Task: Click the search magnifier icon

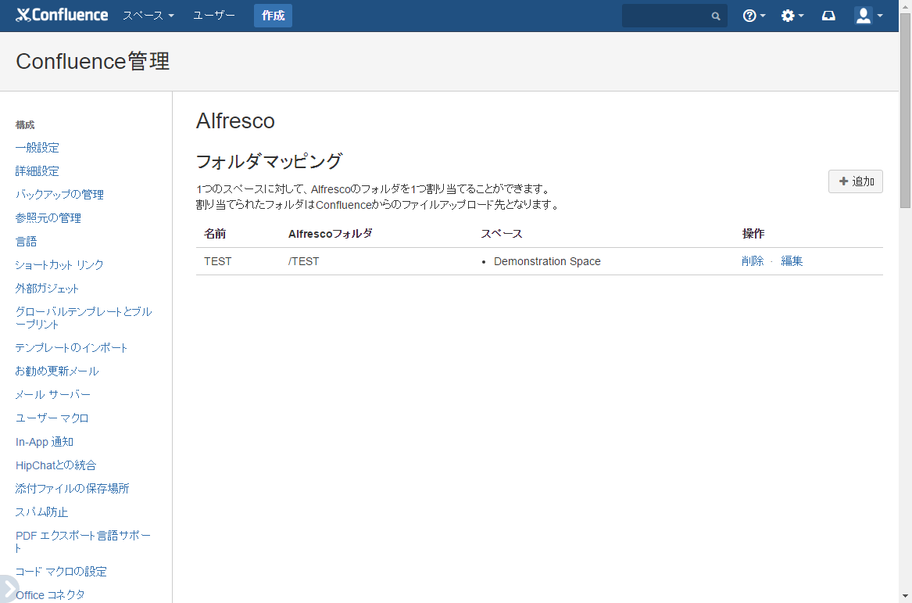Action: [716, 16]
